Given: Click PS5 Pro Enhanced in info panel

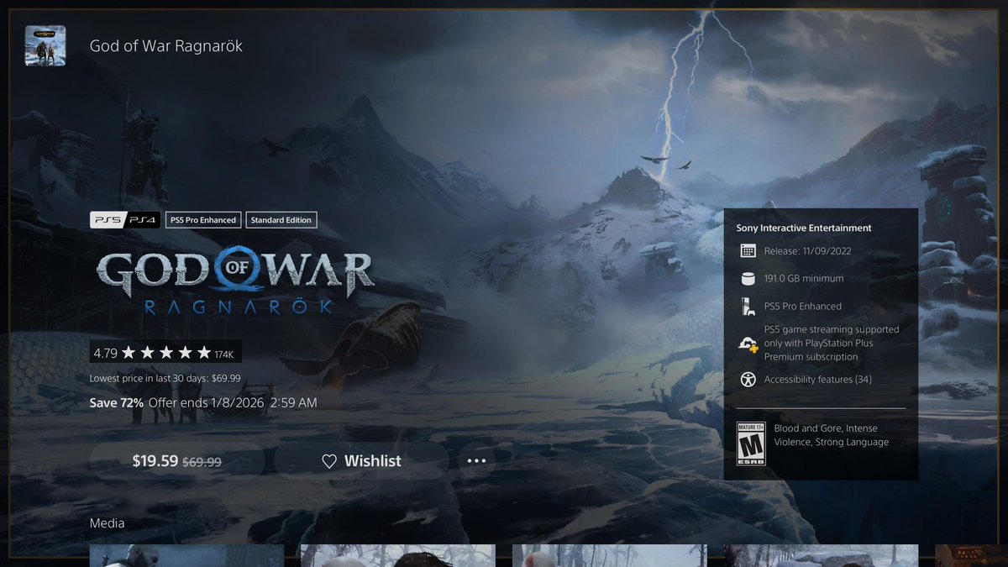Looking at the screenshot, I should pyautogui.click(x=802, y=306).
